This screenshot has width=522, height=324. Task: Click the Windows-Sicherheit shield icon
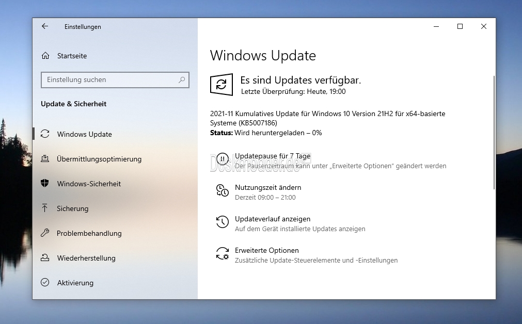(44, 183)
